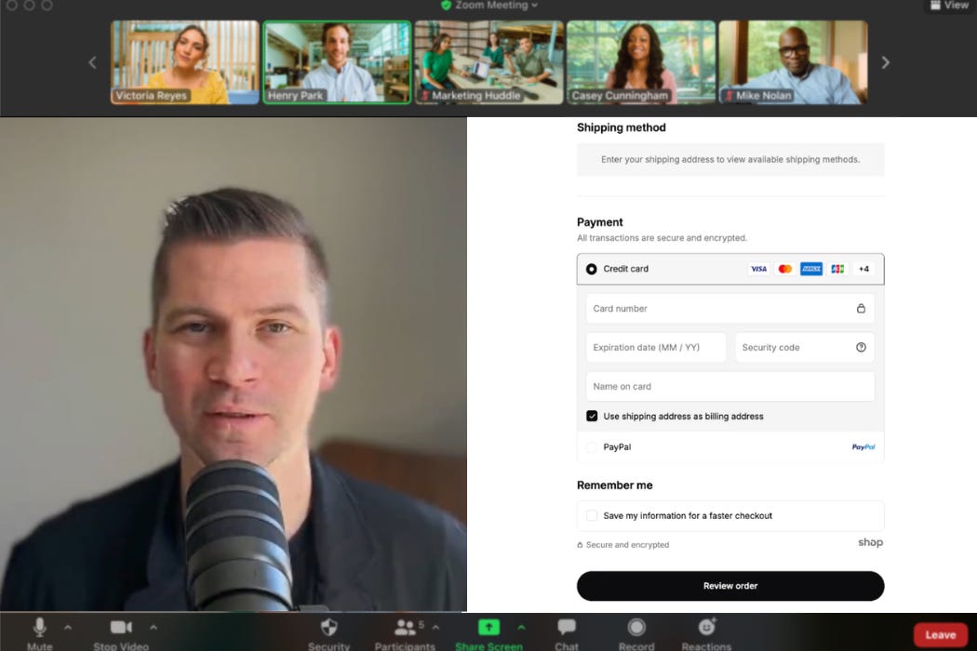
Task: Click the Security code help question icon
Action: [861, 348]
